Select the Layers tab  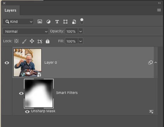coord(11,10)
